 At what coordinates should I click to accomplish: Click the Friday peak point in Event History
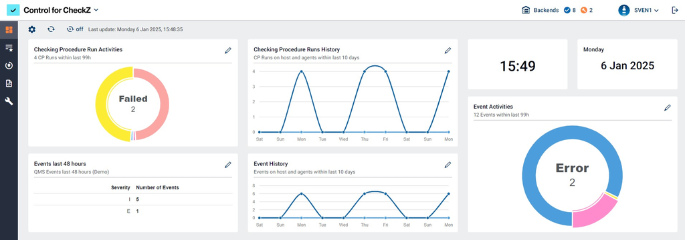coord(386,194)
